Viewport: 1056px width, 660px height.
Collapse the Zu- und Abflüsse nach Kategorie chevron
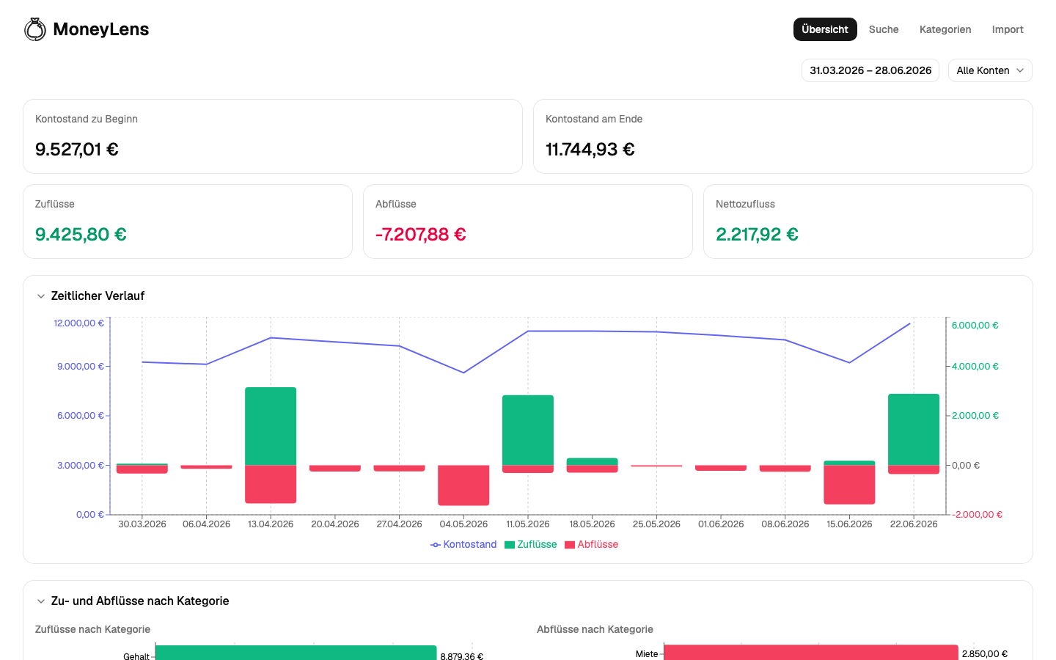tap(41, 601)
